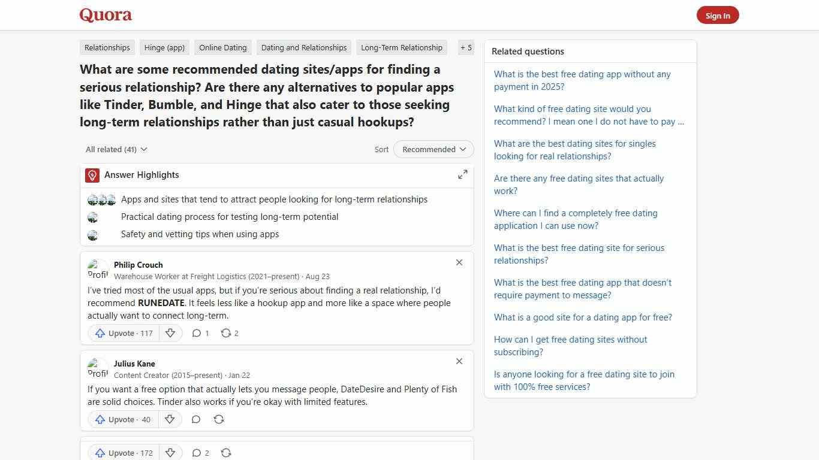The image size is (819, 460).
Task: Click the Sign In button
Action: [718, 15]
